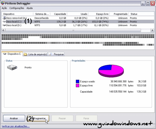Switch to the Pesquisar tab

coord(56,54)
